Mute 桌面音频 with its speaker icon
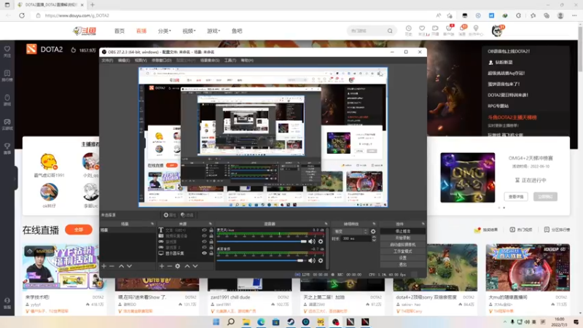Screen dimensions: 583x328 pyautogui.click(x=312, y=261)
